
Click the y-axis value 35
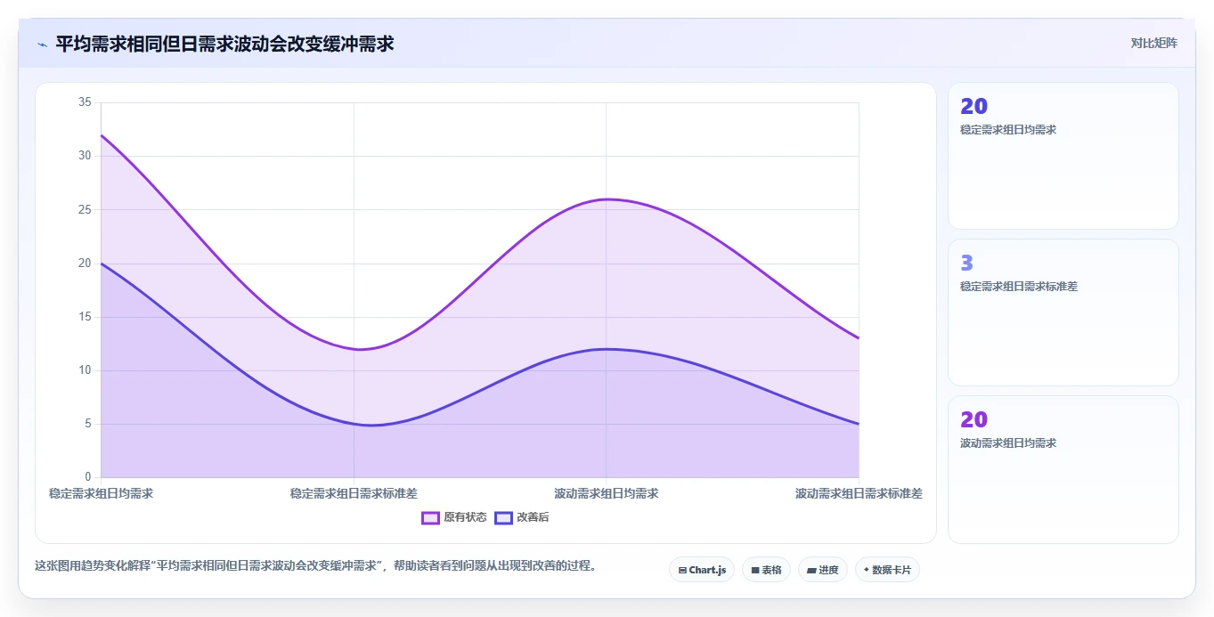click(85, 102)
